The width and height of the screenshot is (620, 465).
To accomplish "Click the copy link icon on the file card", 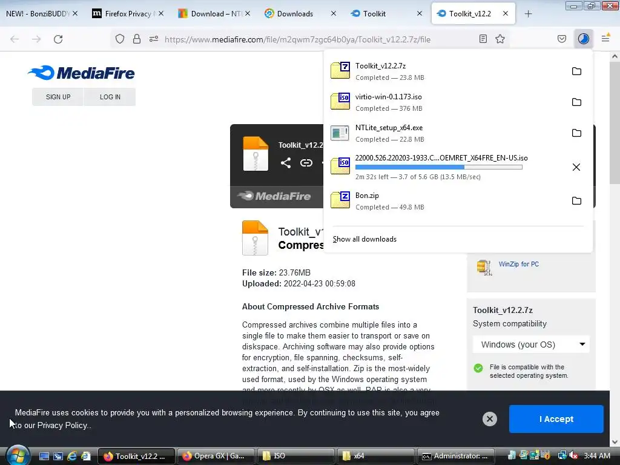I will (306, 163).
